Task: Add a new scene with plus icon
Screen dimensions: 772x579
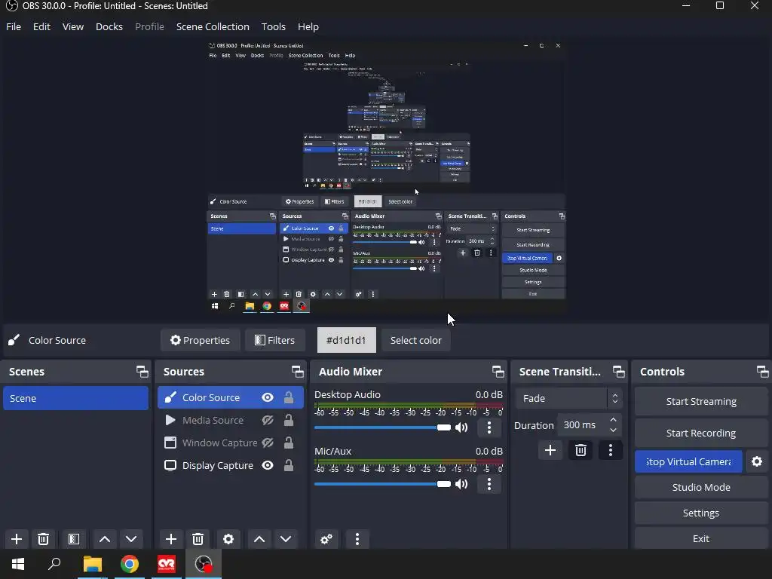Action: click(x=17, y=539)
